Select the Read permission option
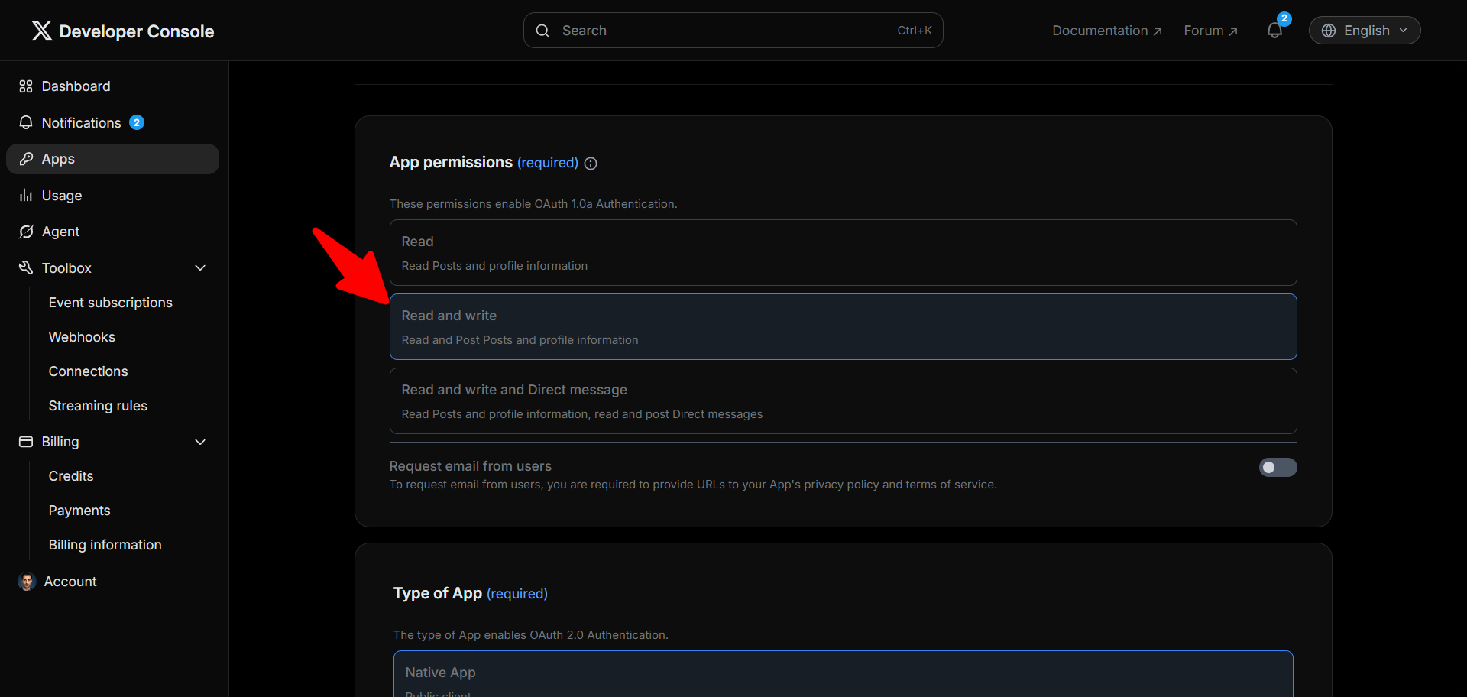This screenshot has height=697, width=1467. point(844,253)
